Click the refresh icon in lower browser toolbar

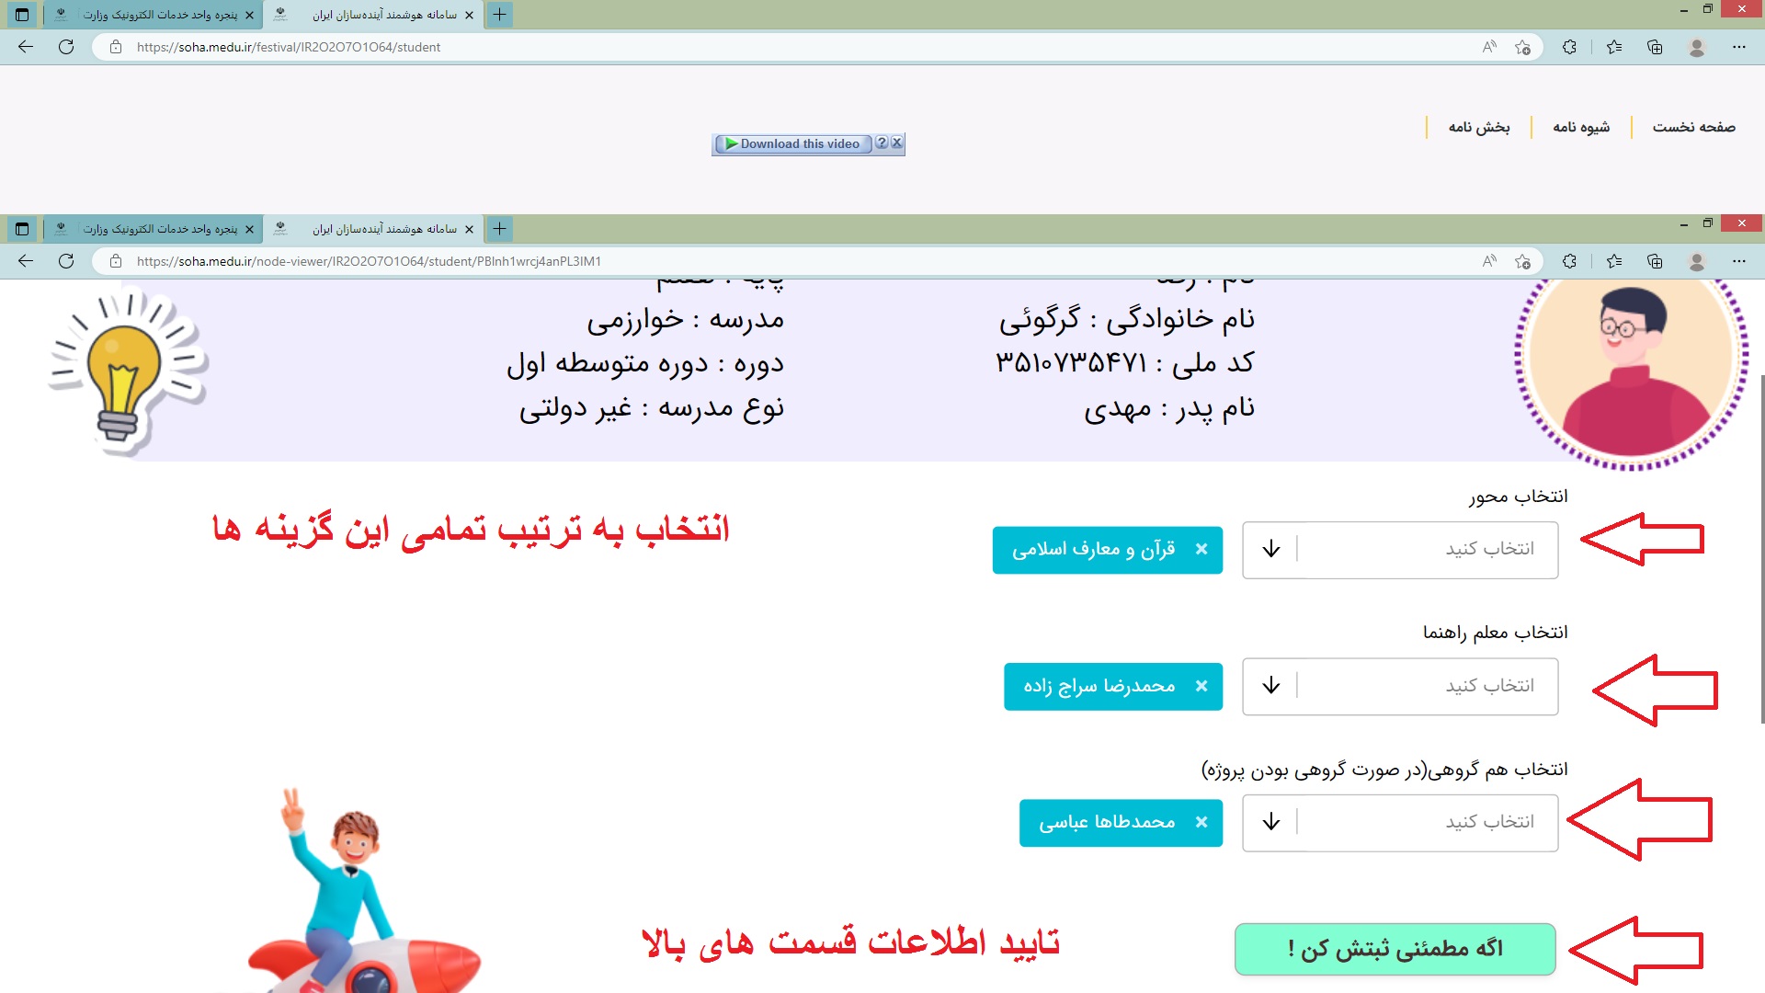coord(66,261)
